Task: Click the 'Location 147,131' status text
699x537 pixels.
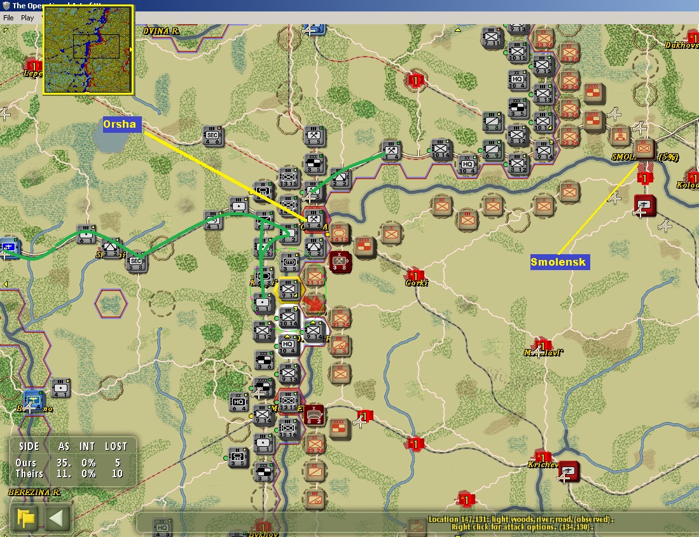Action: pos(521,519)
